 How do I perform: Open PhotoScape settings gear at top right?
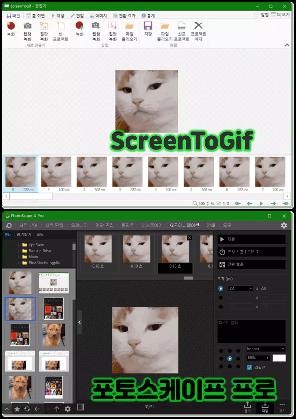point(284,226)
